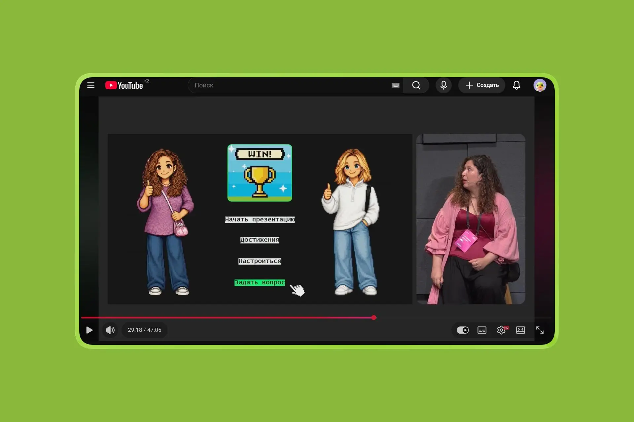
Task: Open the account avatar menu
Action: point(540,85)
